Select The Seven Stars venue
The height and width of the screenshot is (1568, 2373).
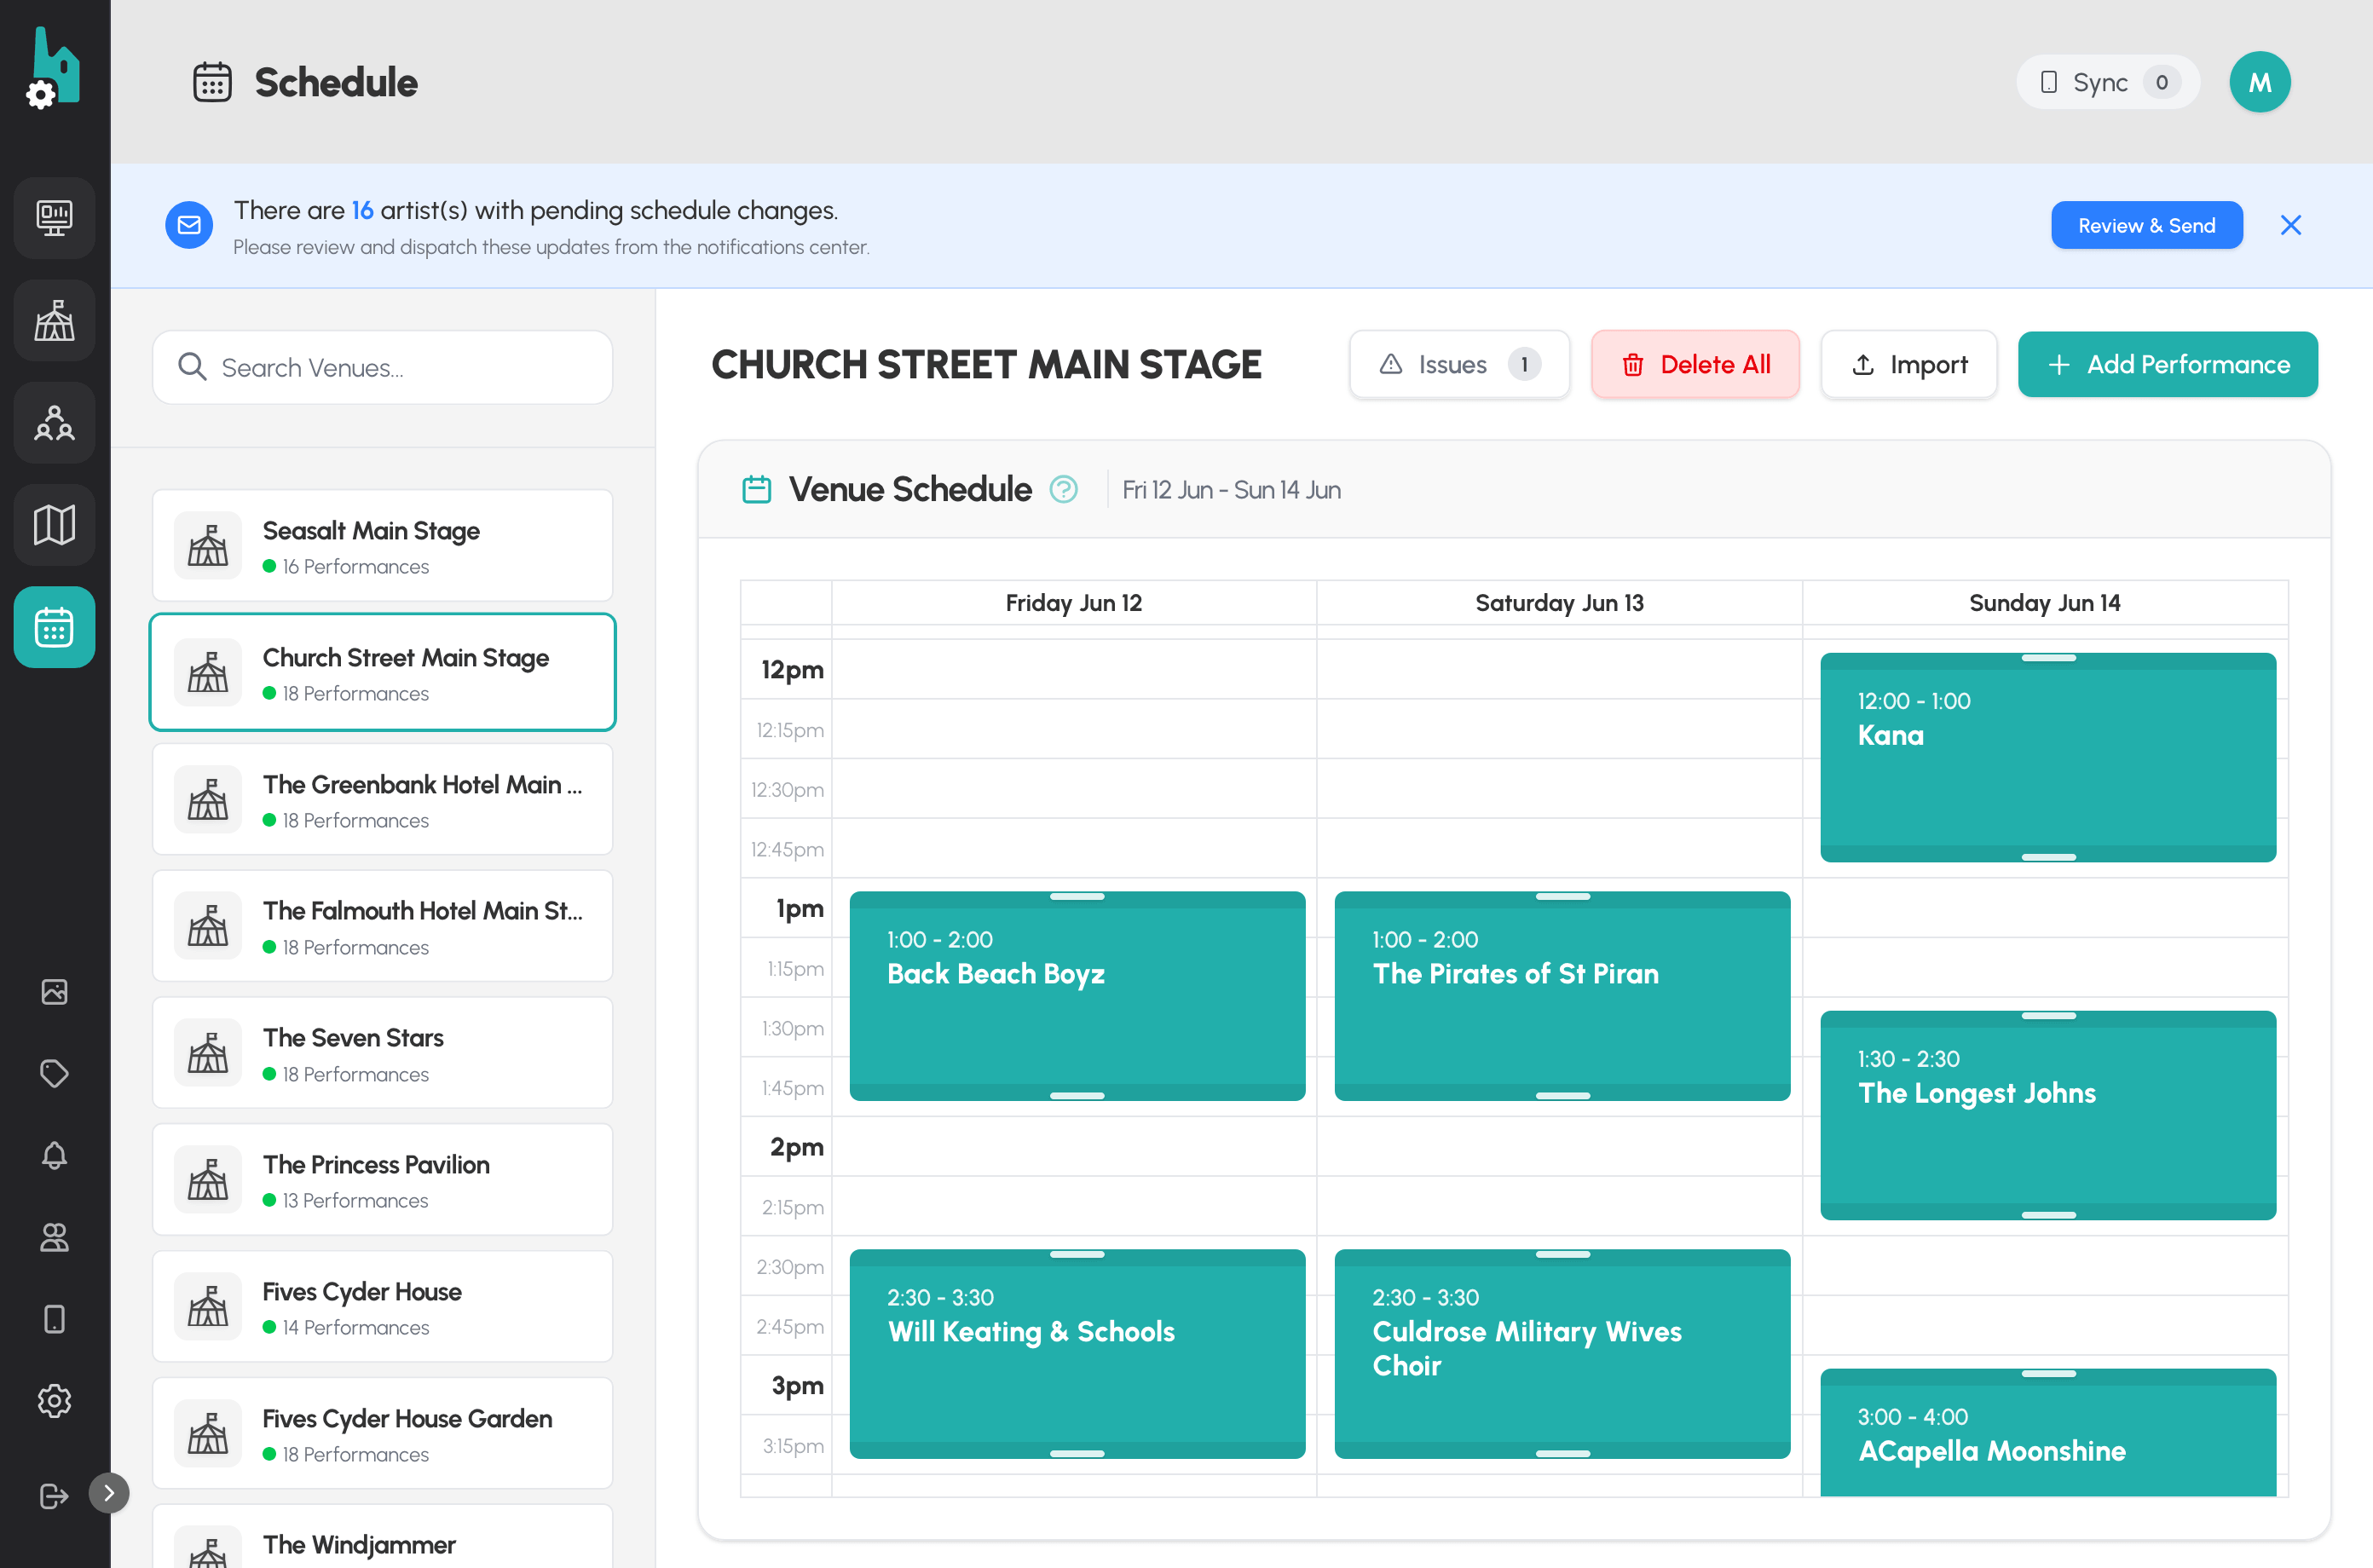[383, 1053]
